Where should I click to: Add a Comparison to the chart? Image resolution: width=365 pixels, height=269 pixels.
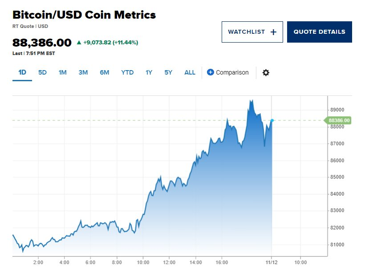coord(228,72)
